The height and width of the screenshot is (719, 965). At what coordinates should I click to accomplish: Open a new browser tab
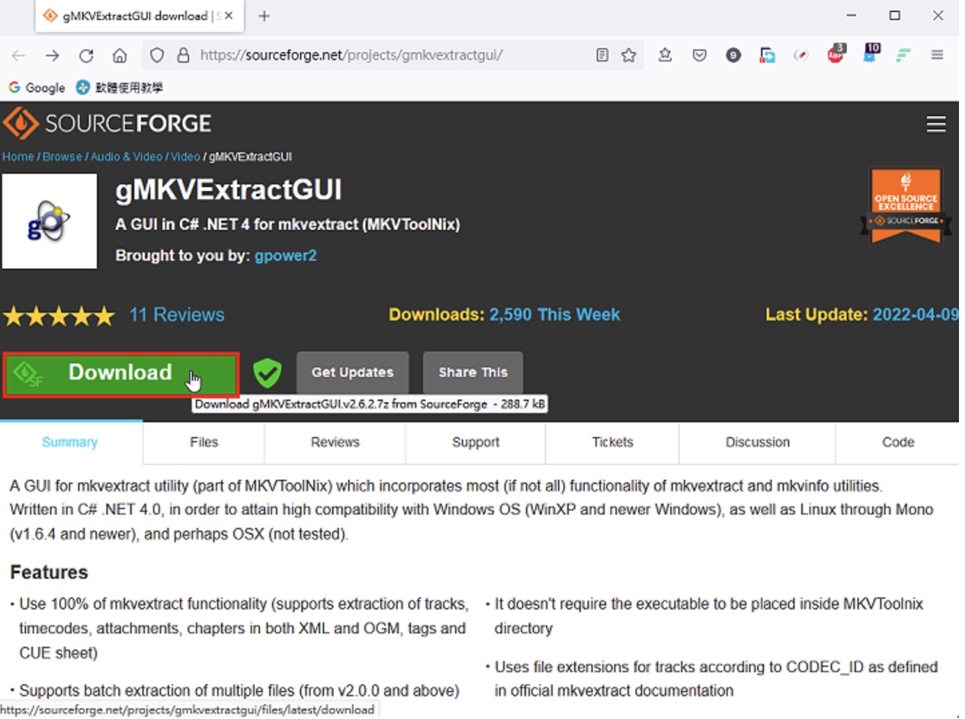pos(264,16)
